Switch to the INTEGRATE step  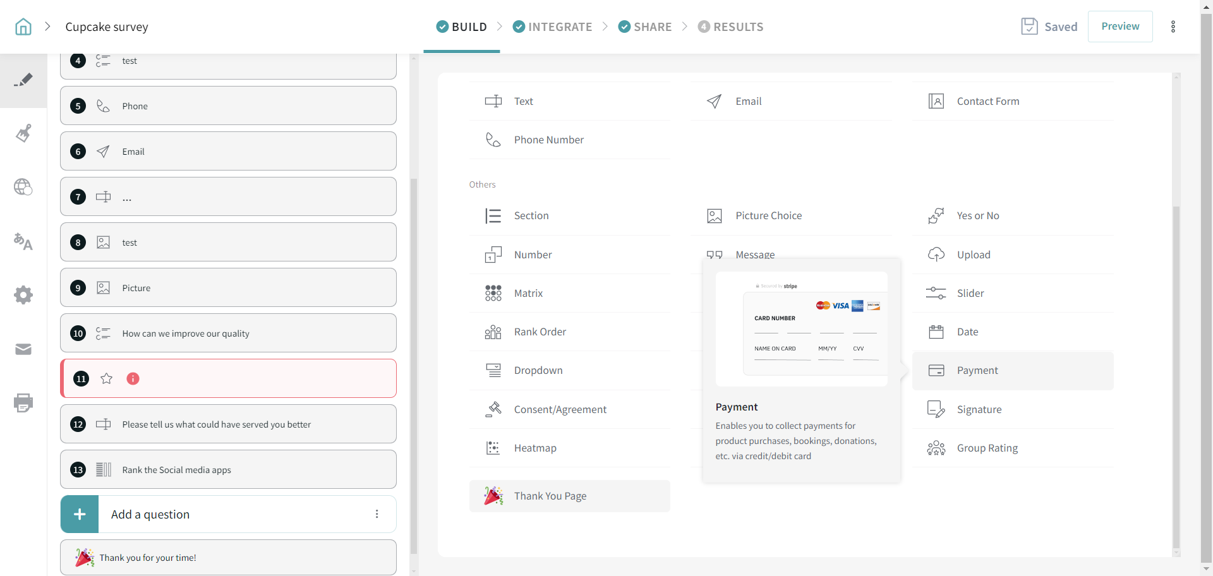click(552, 27)
